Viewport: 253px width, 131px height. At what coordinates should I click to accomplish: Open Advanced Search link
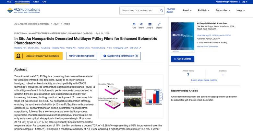tap(171, 10)
